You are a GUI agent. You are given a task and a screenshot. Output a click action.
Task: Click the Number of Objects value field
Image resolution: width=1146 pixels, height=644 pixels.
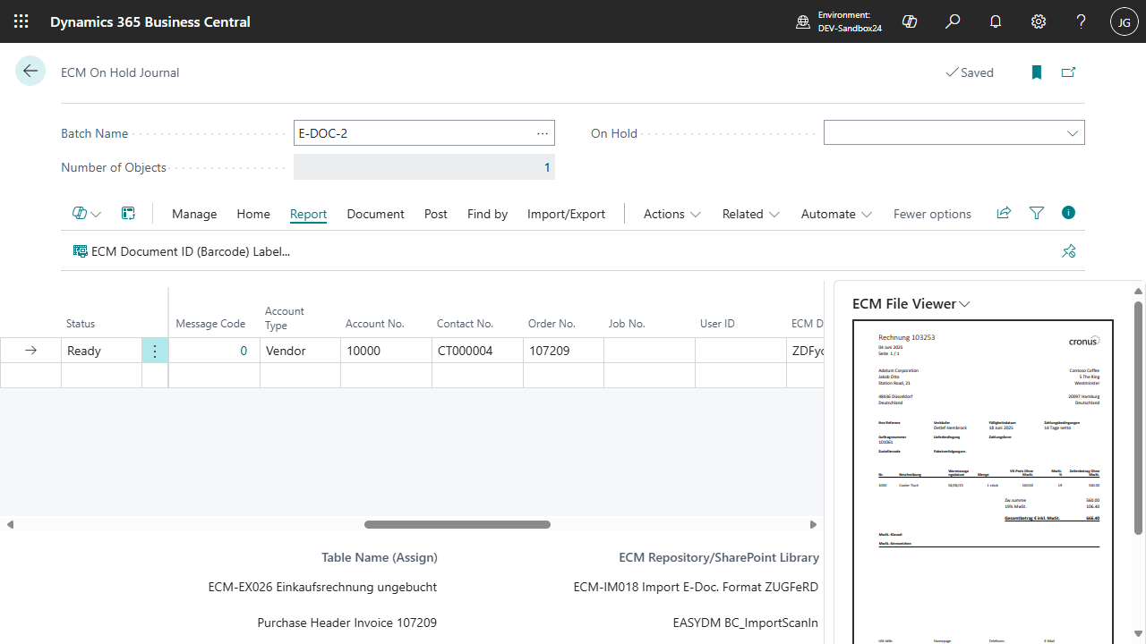tap(424, 167)
